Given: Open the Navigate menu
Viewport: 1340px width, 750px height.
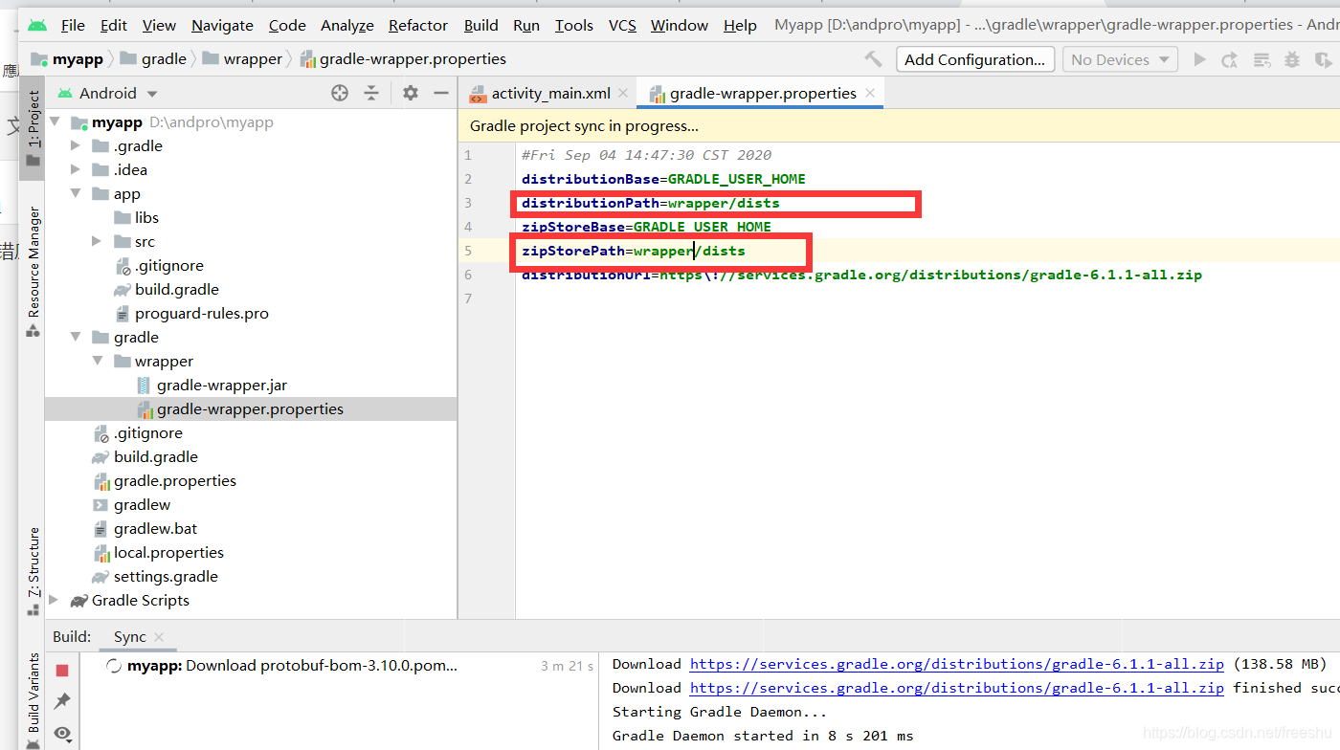Looking at the screenshot, I should tap(222, 26).
